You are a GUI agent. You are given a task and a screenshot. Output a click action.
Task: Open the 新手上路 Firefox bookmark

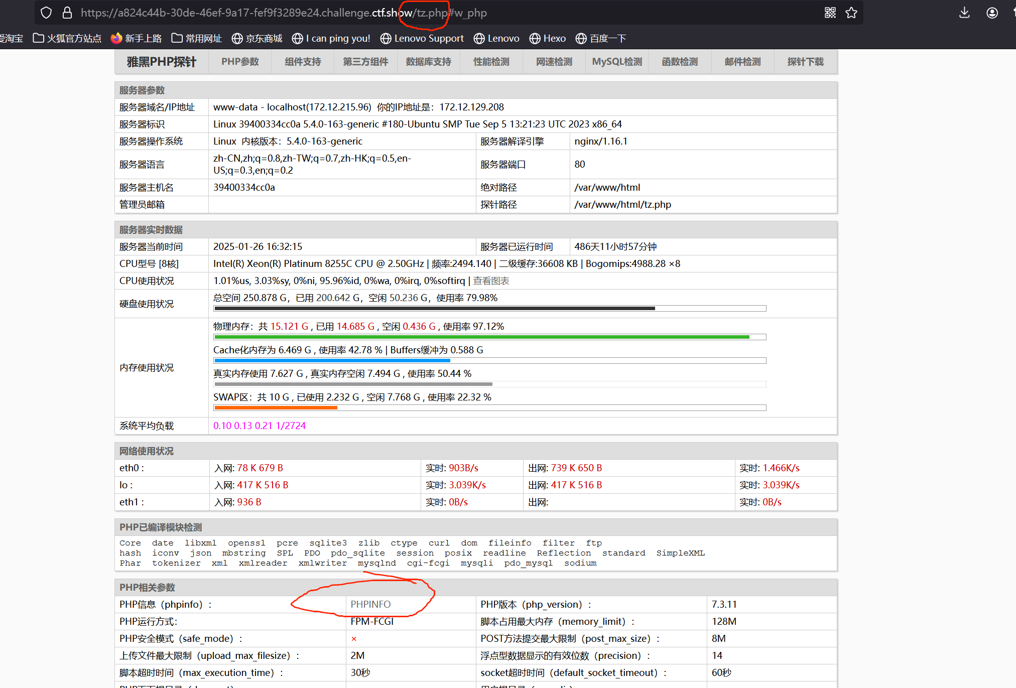(137, 39)
